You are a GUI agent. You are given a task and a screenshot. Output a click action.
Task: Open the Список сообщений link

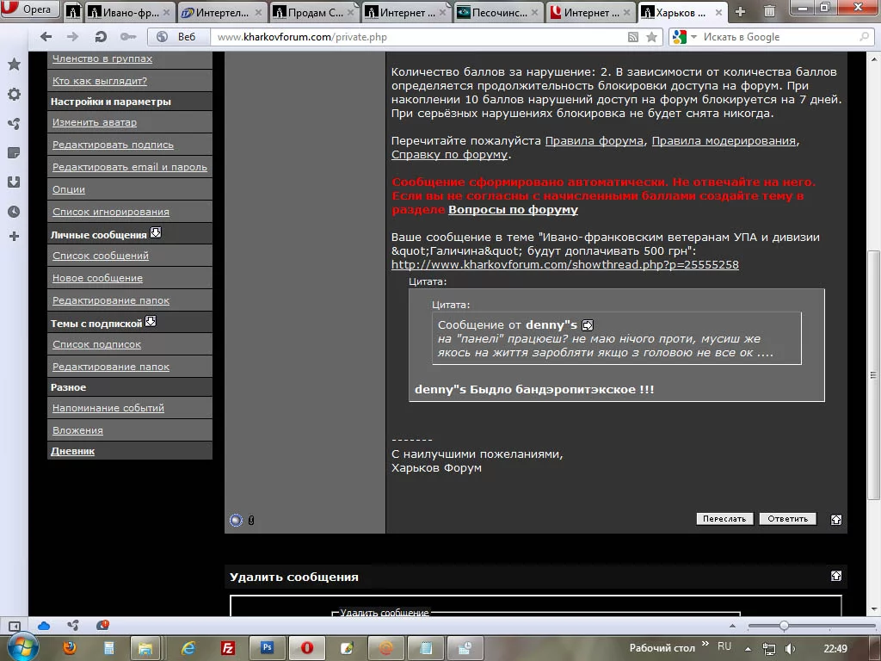click(x=101, y=256)
